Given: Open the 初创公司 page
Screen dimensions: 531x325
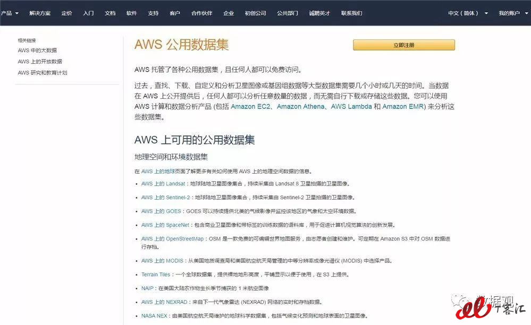Looking at the screenshot, I should click(255, 13).
